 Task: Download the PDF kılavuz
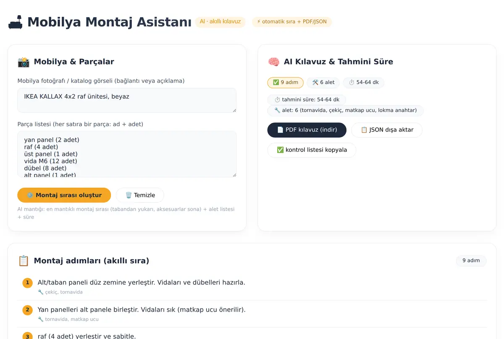pos(307,130)
